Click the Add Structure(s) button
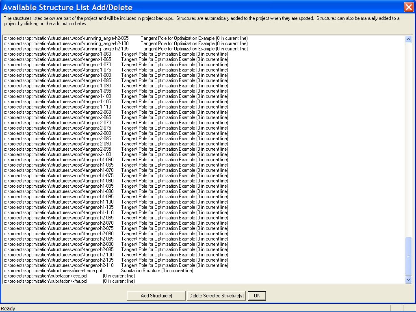The height and width of the screenshot is (312, 416). (x=156, y=296)
